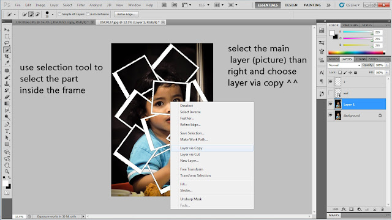Screen dimensions: 392x220
Task: Select the Spot Healing Brush tool
Action: click(x=7, y=71)
